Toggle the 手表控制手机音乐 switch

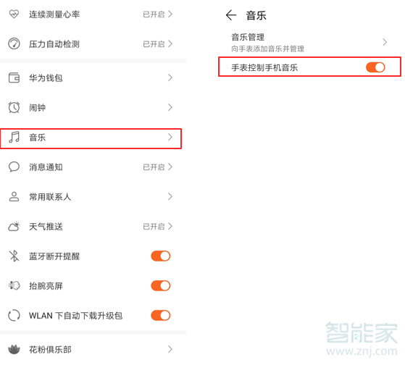(x=375, y=67)
